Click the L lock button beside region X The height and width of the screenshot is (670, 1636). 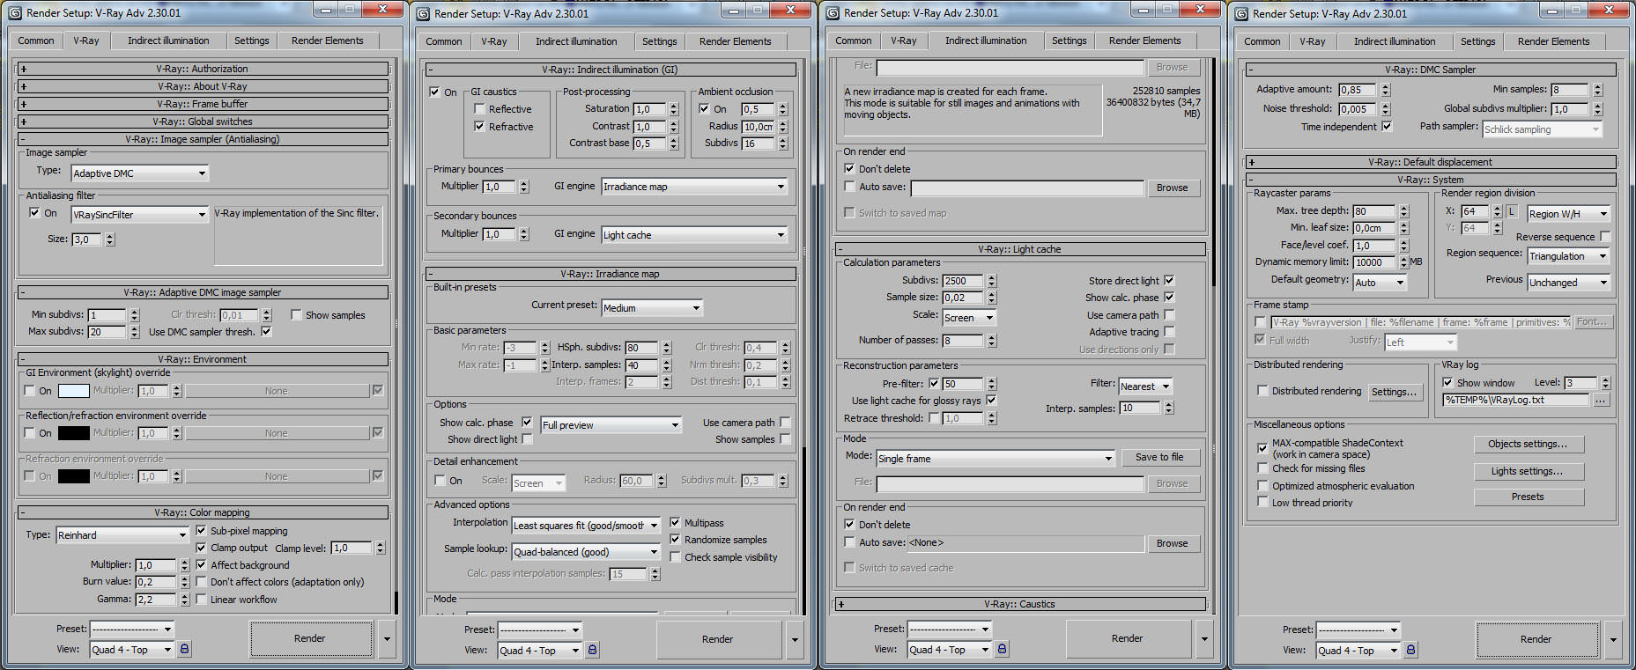[1512, 212]
